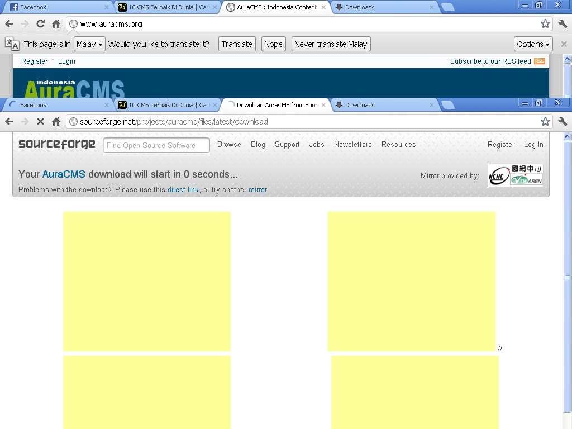Click the SourceForge page vertical scrollbar
This screenshot has height=429, width=572.
pyautogui.click(x=567, y=277)
